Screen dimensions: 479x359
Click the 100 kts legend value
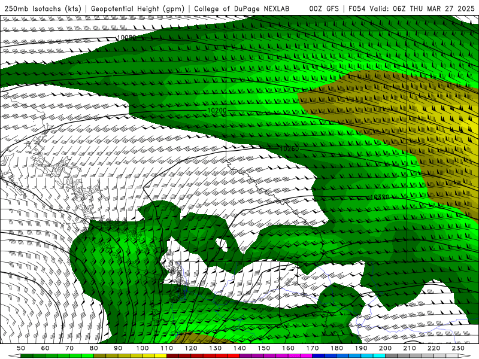(x=143, y=348)
